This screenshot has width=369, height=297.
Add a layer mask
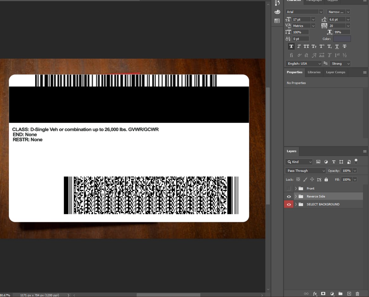click(323, 294)
